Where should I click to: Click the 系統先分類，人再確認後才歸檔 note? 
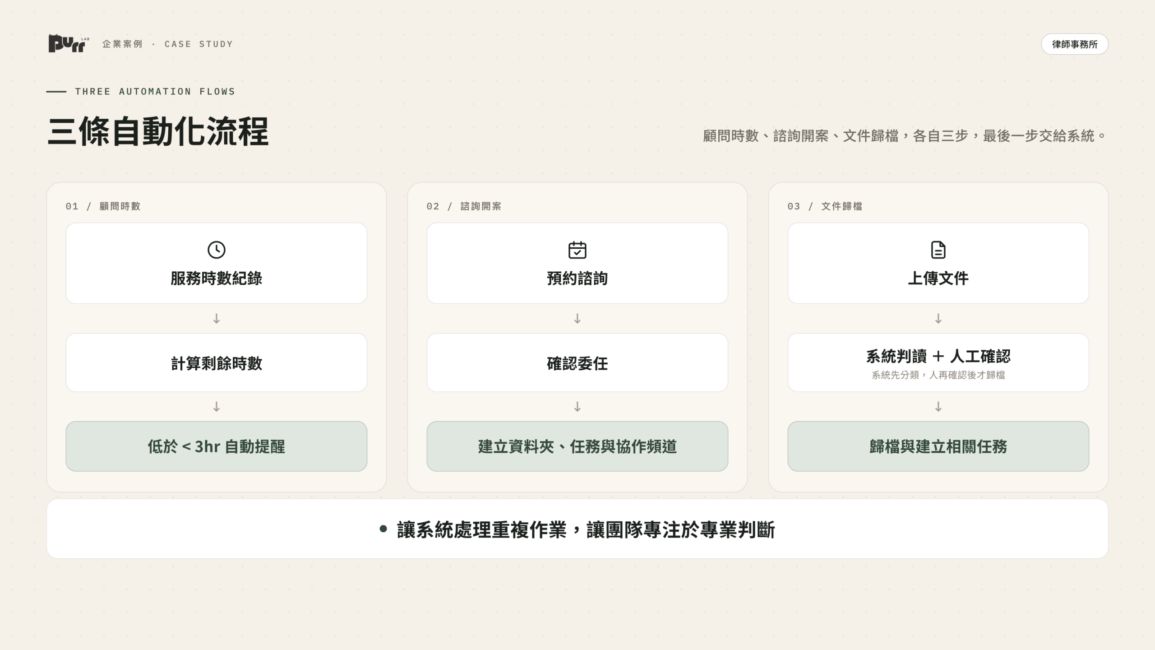[x=938, y=375]
